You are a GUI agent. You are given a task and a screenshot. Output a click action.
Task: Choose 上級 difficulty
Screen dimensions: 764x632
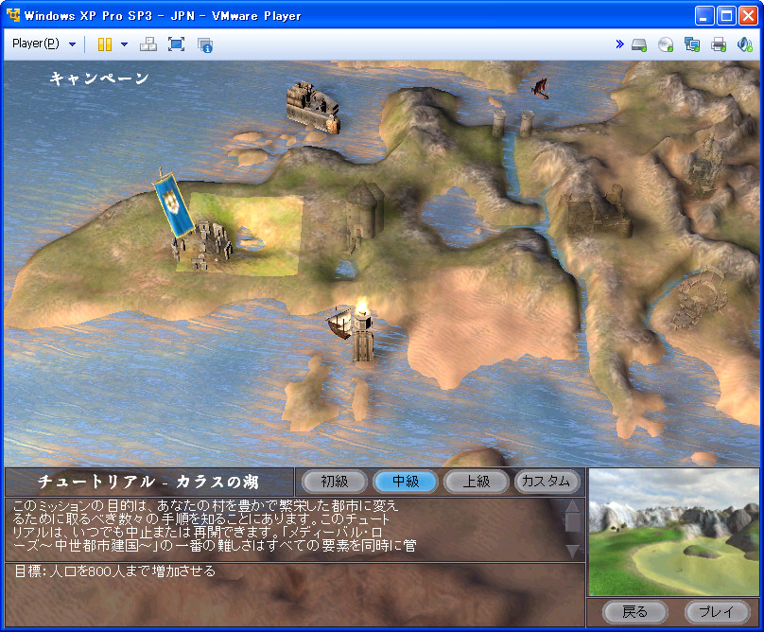coord(476,482)
